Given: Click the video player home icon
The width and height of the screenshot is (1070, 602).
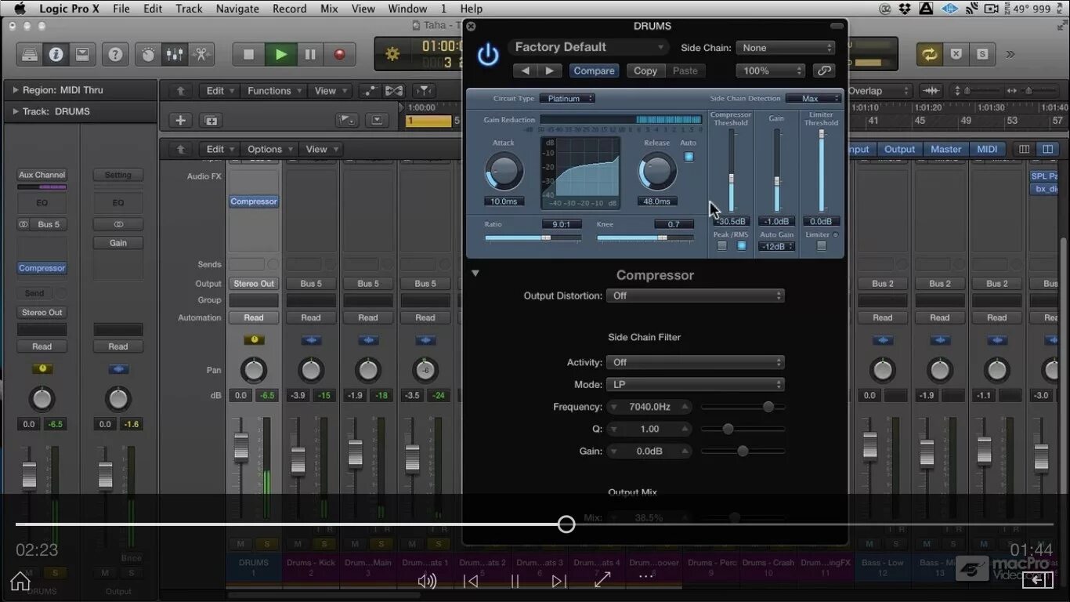Looking at the screenshot, I should pyautogui.click(x=20, y=581).
